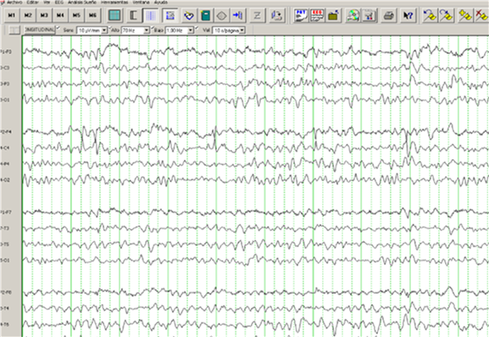
Task: Open speed dropdown 10 s/página
Action: coord(229,30)
